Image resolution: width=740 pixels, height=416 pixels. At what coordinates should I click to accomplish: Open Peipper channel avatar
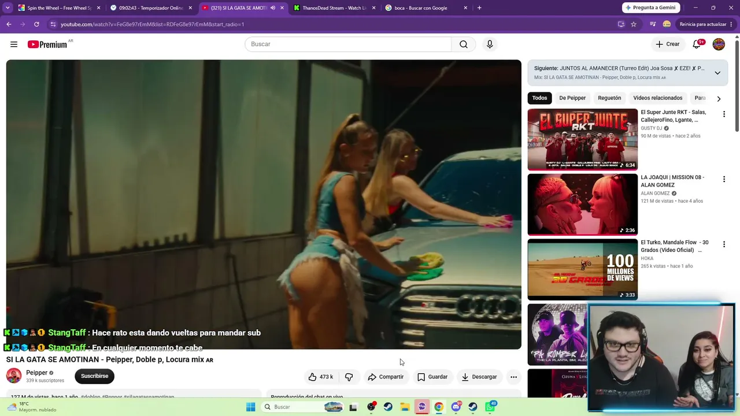(x=14, y=376)
